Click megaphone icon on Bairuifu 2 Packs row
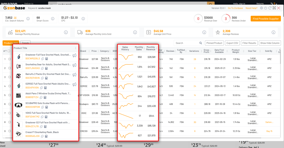The image size is (284, 148). click(74, 75)
